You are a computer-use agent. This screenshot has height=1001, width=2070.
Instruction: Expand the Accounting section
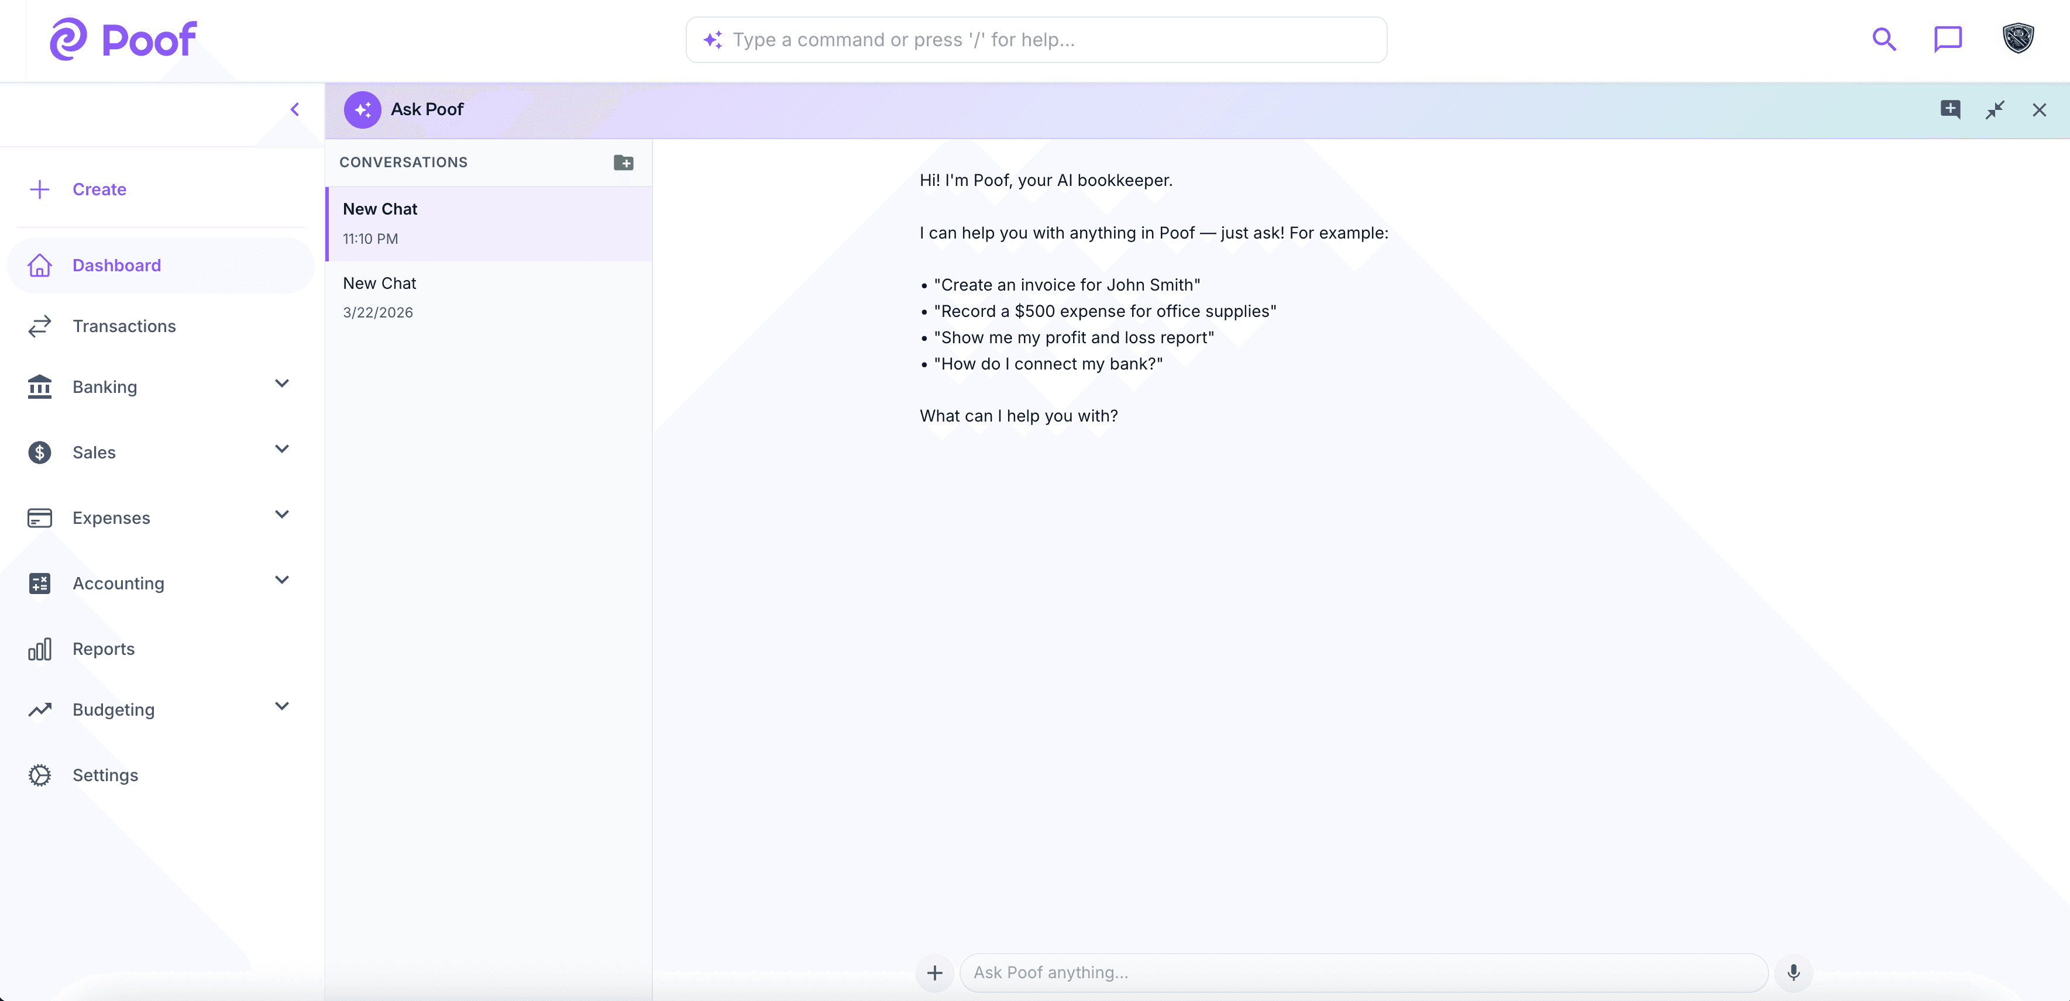[x=280, y=579]
